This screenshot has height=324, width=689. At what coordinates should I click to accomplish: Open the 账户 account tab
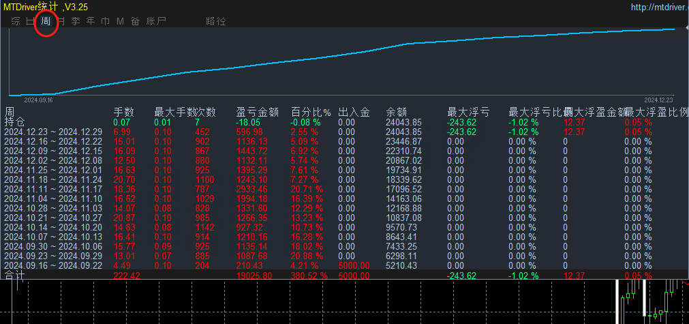click(x=156, y=21)
